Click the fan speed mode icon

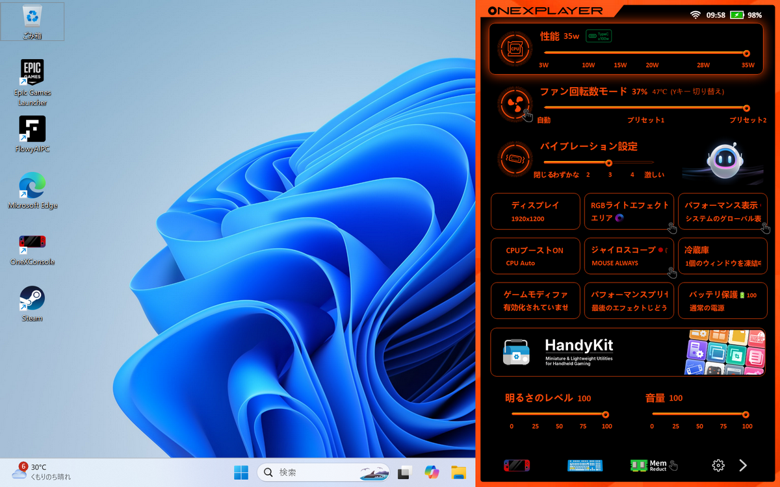click(515, 103)
